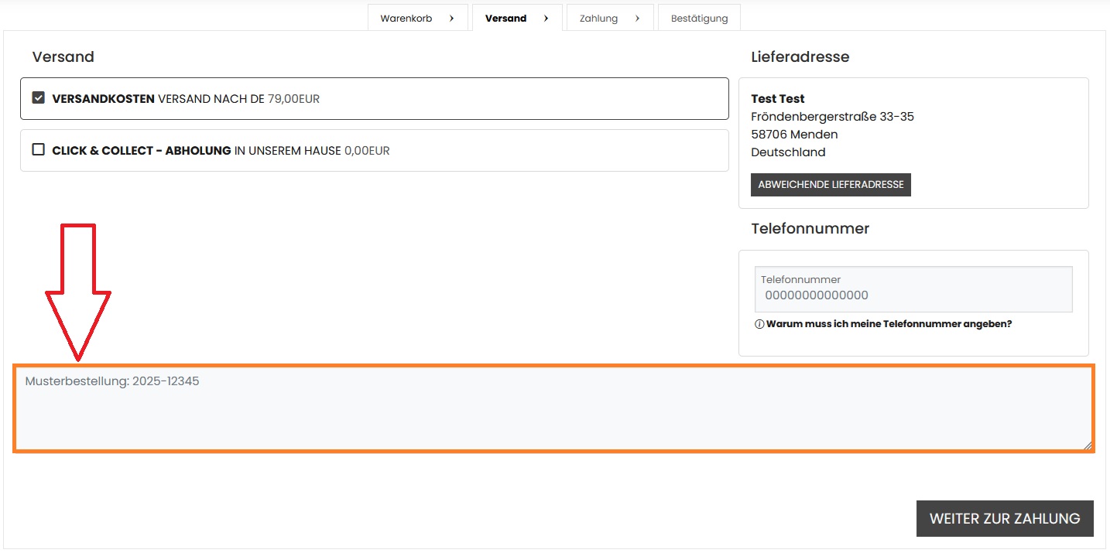Switch to the Zahlung step tab
Image resolution: width=1110 pixels, height=553 pixels.
598,19
